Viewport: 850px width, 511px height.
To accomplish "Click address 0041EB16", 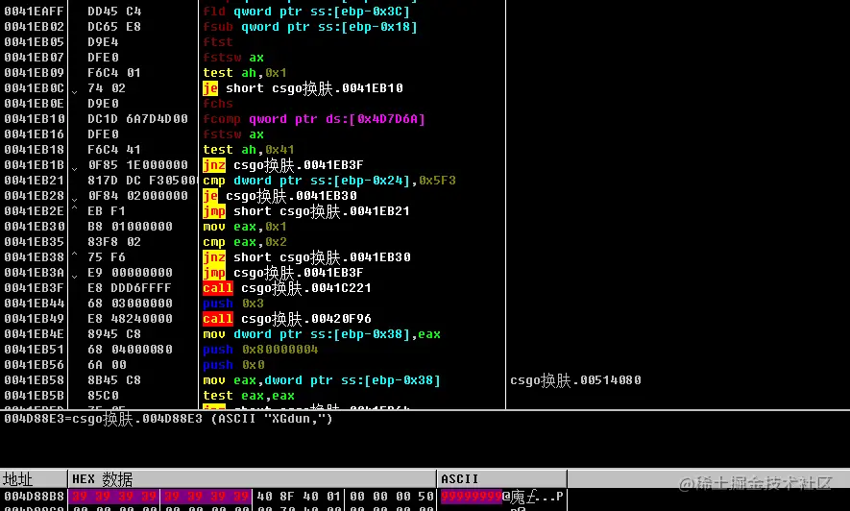I will [x=34, y=134].
